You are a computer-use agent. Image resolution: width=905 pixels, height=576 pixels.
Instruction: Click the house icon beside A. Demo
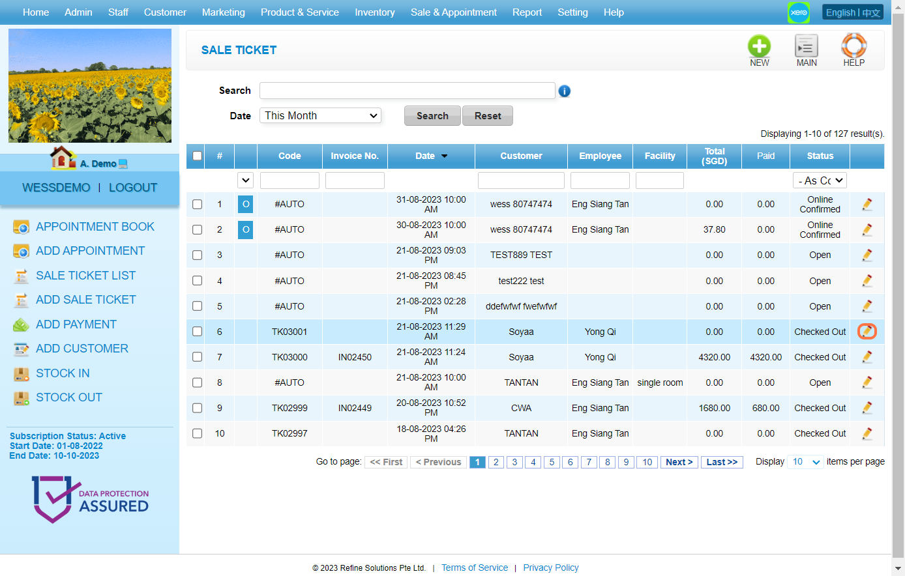pos(63,158)
